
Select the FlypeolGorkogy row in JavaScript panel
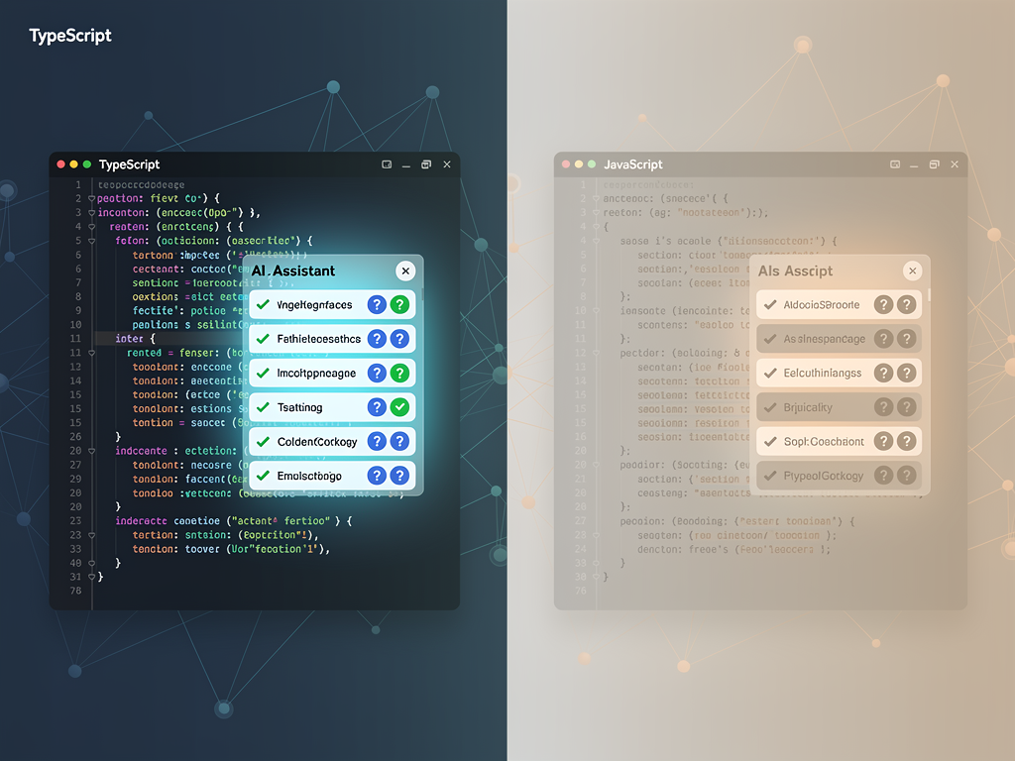coord(839,476)
